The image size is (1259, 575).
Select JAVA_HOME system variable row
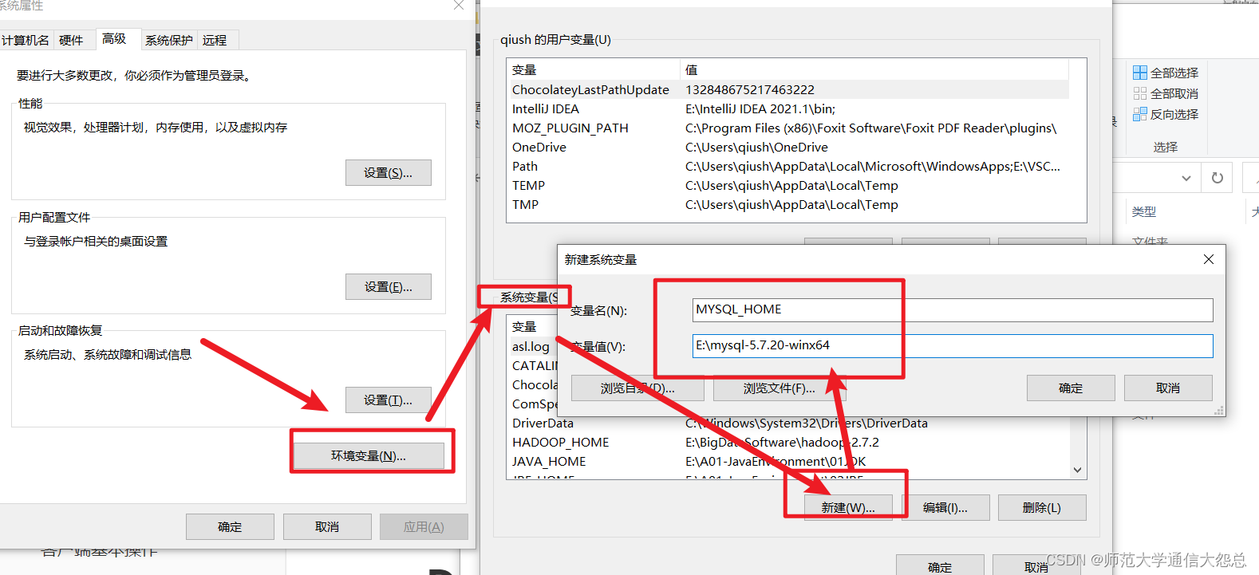click(788, 462)
